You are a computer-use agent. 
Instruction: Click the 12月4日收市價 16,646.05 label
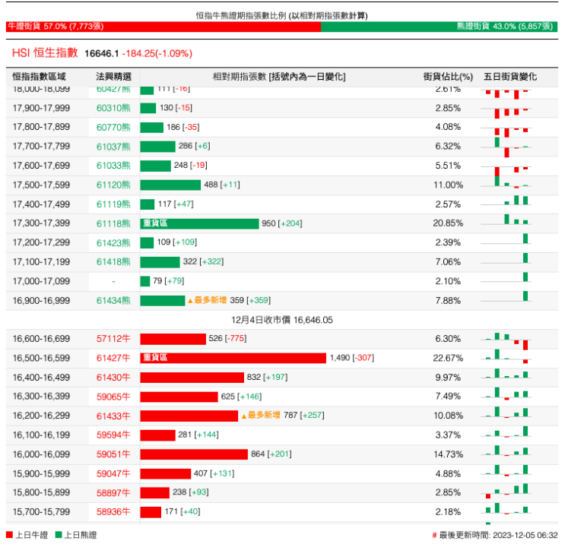282,320
